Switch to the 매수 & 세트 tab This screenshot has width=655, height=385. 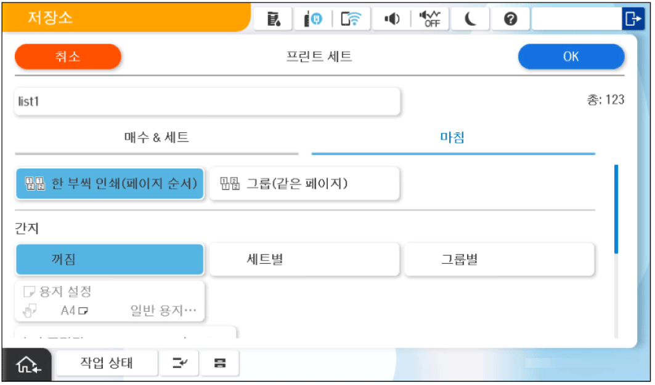coord(157,138)
